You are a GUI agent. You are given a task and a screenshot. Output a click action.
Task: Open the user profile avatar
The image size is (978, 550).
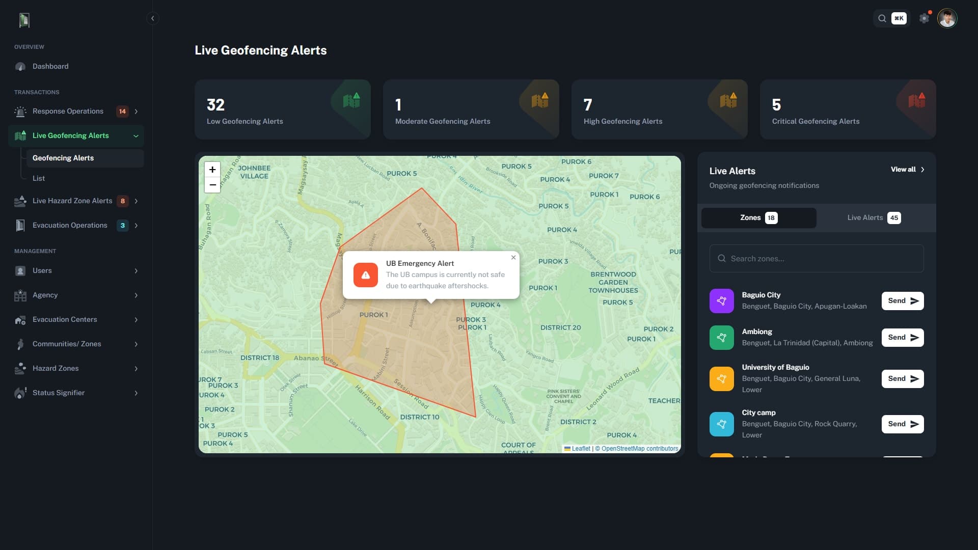click(947, 18)
